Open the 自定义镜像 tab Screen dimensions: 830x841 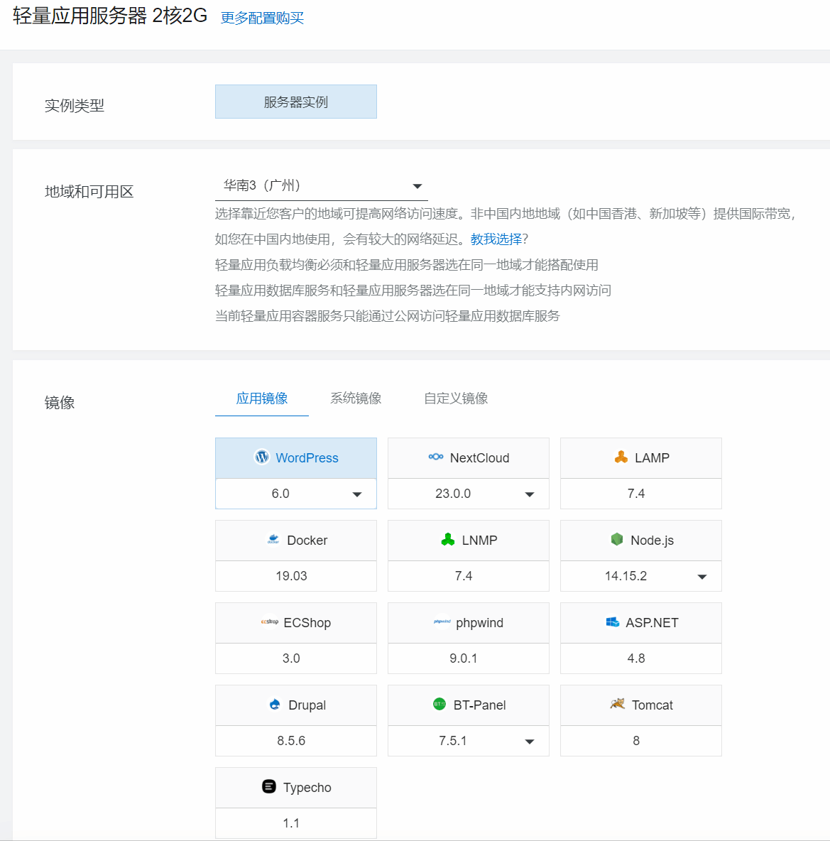(x=456, y=398)
